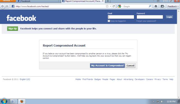Click the Google search engine icon

coord(119,6)
